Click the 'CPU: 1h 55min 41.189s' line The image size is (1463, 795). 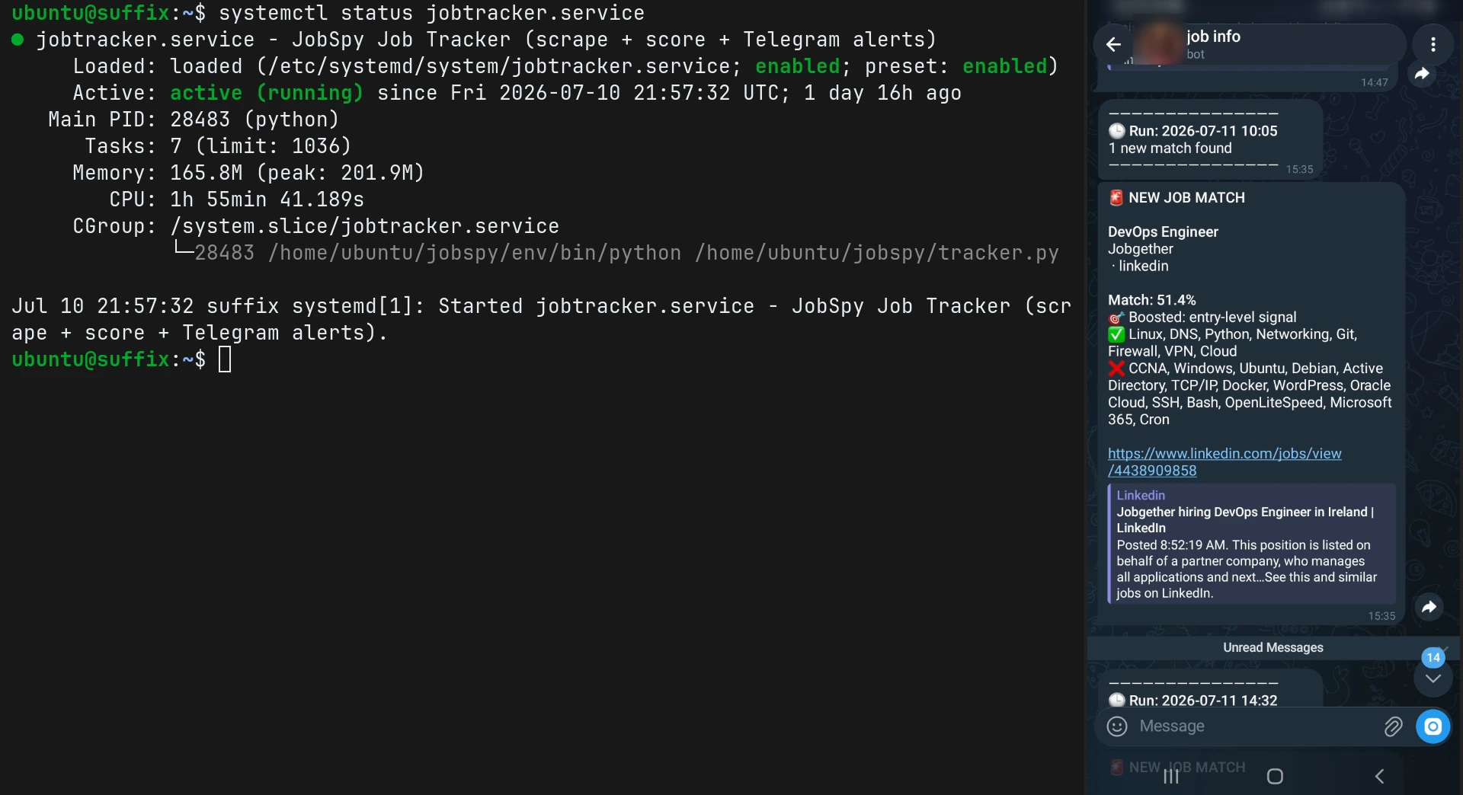236,200
